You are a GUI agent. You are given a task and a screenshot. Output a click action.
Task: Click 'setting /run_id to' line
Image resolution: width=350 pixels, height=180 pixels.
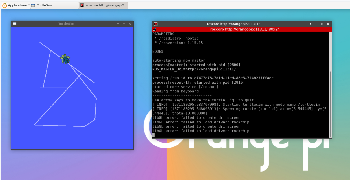click(x=213, y=78)
